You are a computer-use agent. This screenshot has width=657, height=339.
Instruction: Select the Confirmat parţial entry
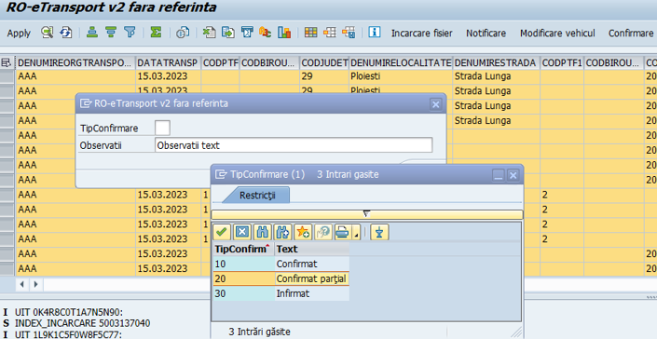pos(312,278)
